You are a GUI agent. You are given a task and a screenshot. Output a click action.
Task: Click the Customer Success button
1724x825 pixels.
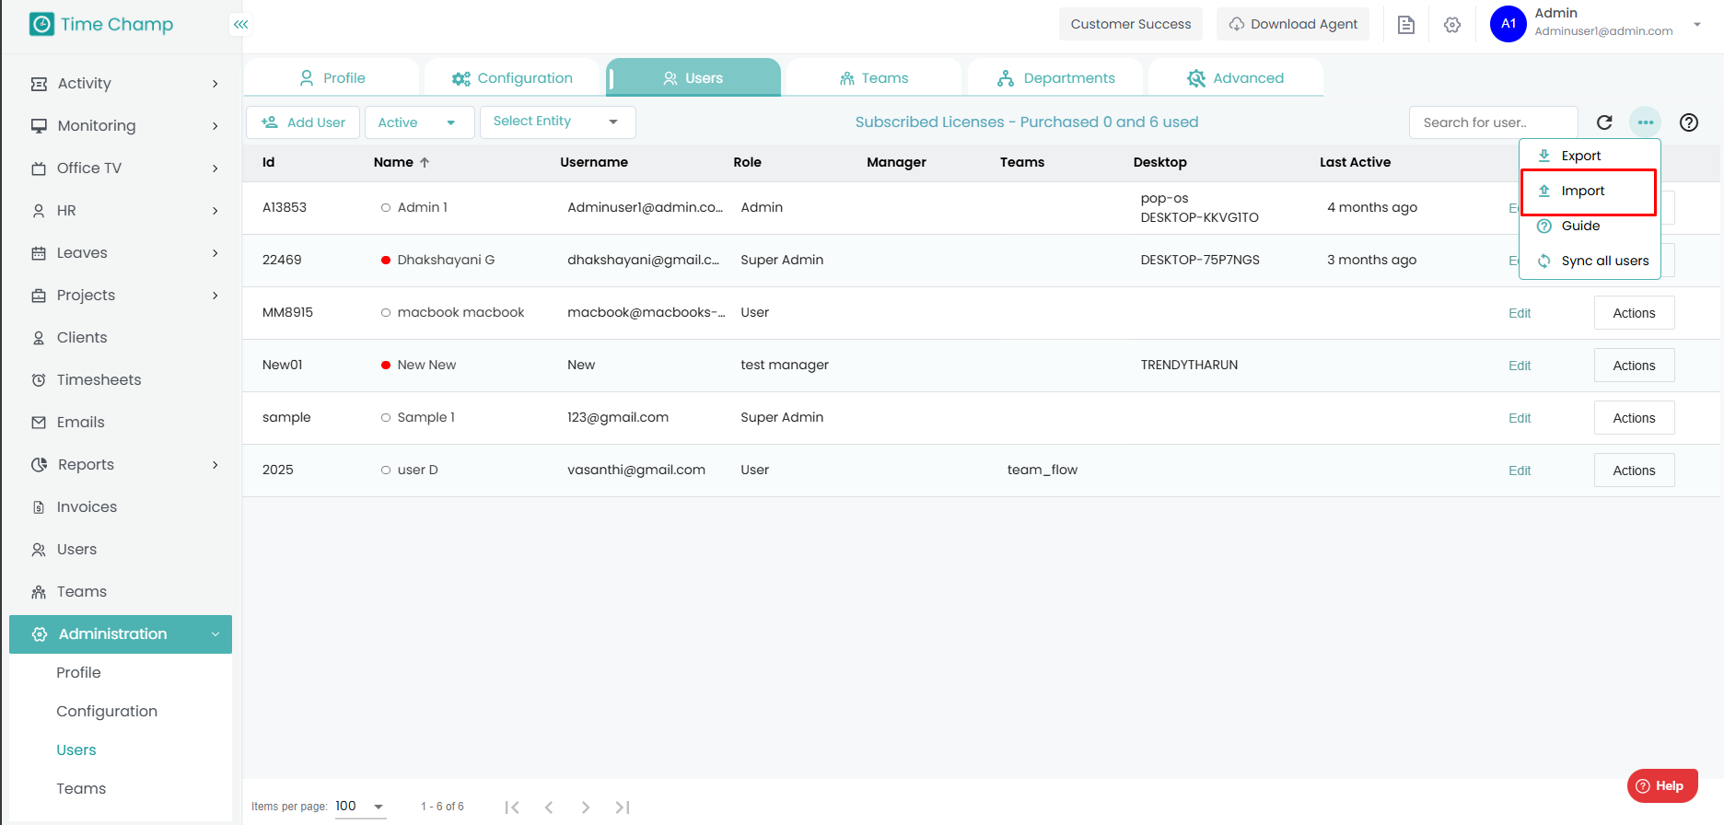(x=1131, y=24)
